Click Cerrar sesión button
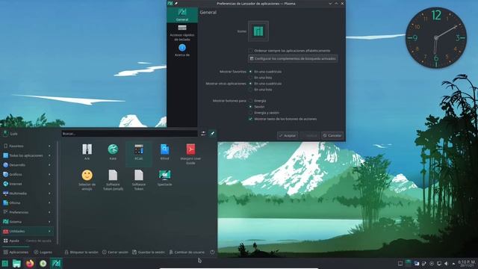The image size is (478, 269). coord(115,253)
